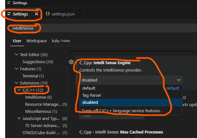Choose default in the engine dropdown list
197x138 pixels.
click(x=131, y=88)
